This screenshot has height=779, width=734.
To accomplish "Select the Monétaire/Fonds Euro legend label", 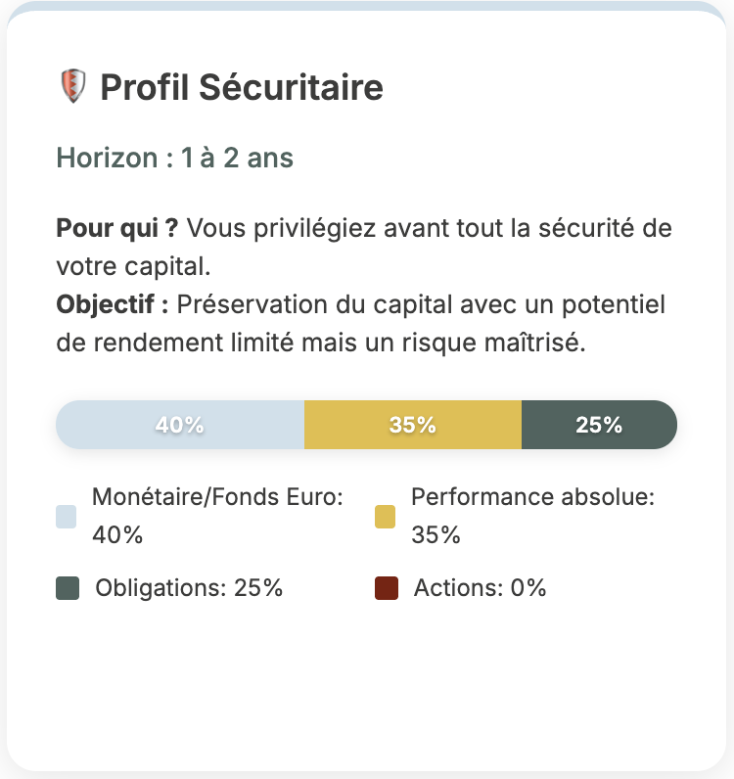I will pyautogui.click(x=217, y=516).
